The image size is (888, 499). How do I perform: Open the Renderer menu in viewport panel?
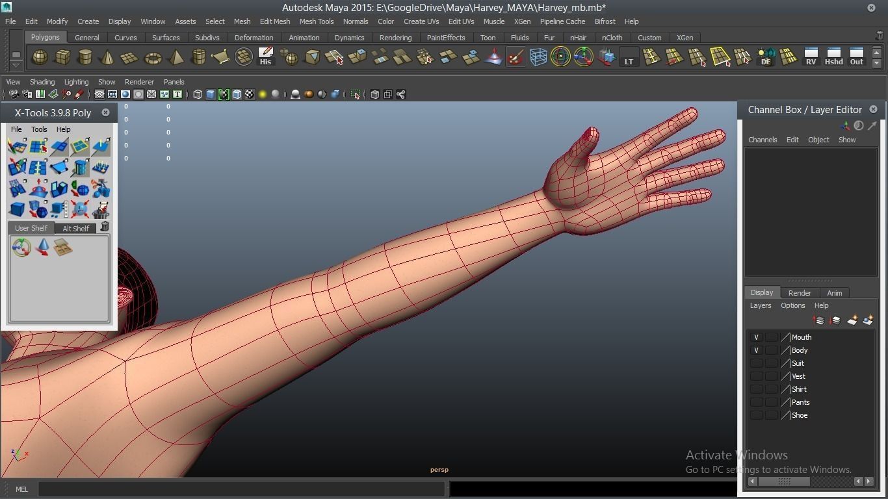pyautogui.click(x=139, y=82)
